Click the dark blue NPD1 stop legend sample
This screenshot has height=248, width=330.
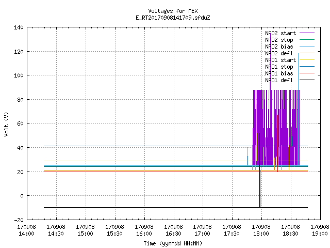(x=307, y=67)
